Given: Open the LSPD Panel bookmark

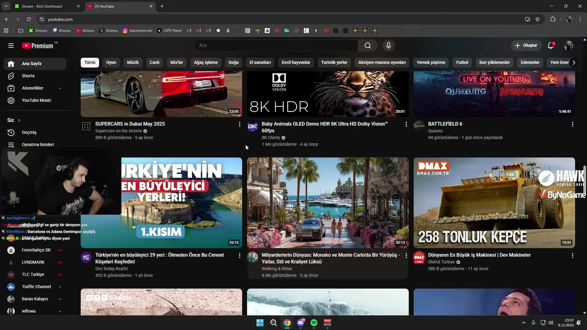Looking at the screenshot, I should coord(169,31).
